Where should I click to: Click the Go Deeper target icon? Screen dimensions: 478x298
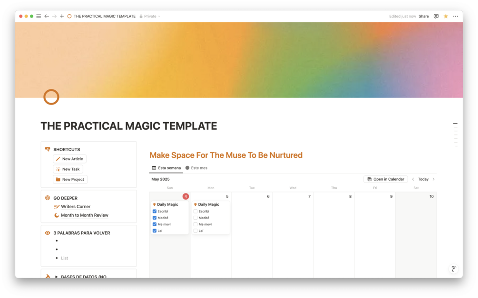(48, 198)
